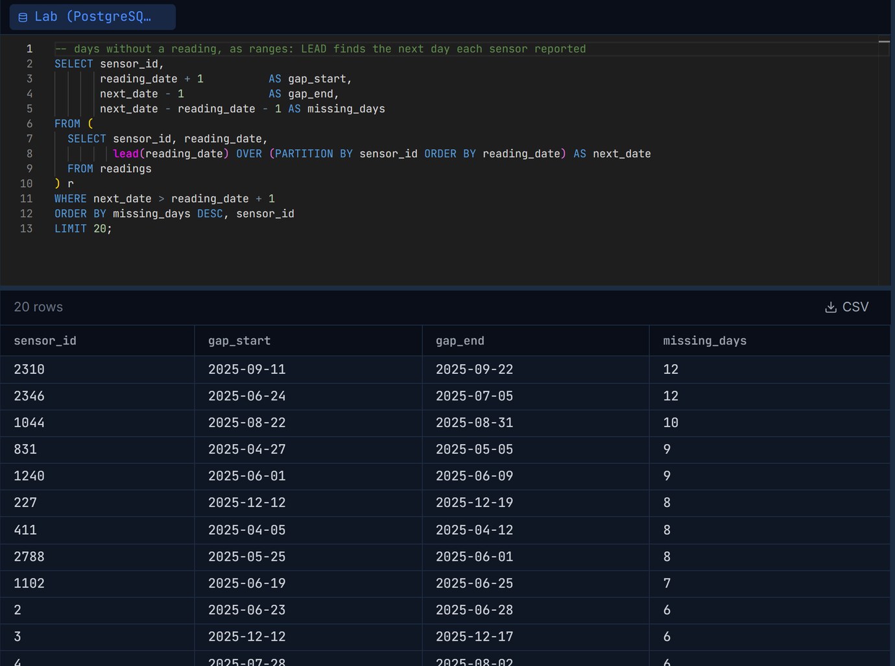The image size is (895, 666).
Task: Sort by the sensor_id column header
Action: tap(97, 341)
